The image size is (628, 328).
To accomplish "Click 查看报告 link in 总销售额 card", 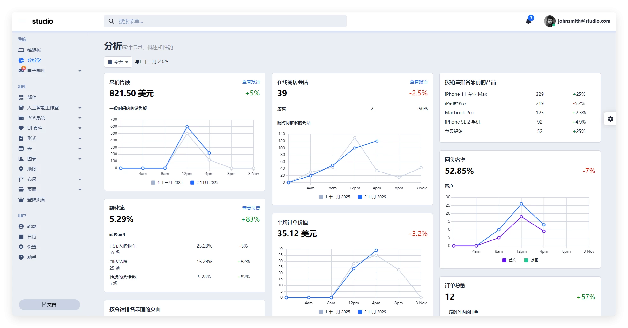I will tap(251, 82).
